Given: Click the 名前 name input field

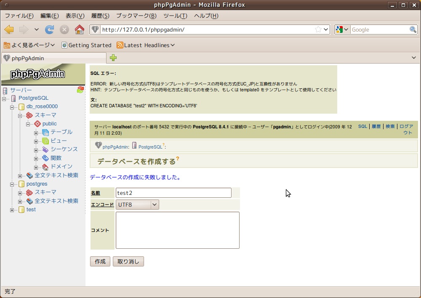Looking at the screenshot, I should tap(173, 193).
